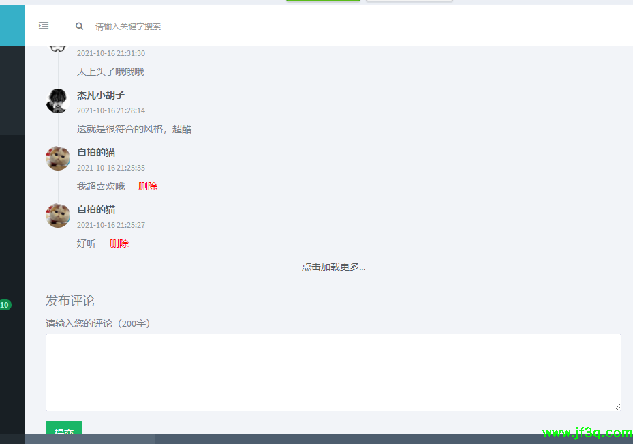
Task: Click the teal logo block at top-left
Action: [x=12, y=26]
